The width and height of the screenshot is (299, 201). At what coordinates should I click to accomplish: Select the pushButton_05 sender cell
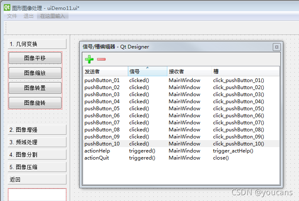pyautogui.click(x=102, y=109)
